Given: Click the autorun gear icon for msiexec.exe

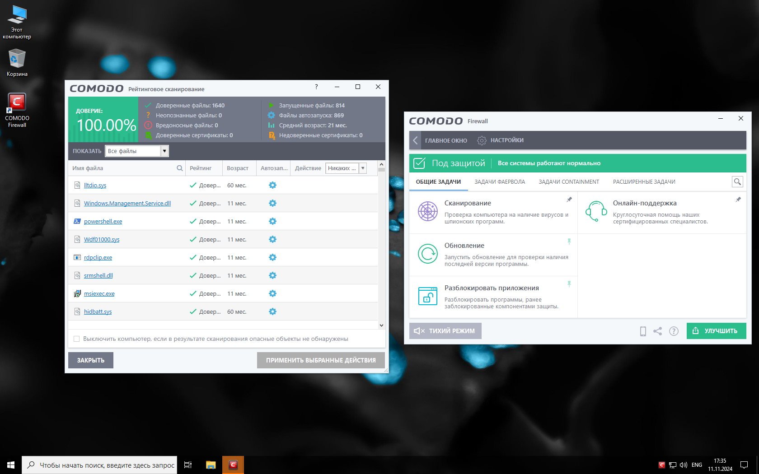Looking at the screenshot, I should (272, 293).
